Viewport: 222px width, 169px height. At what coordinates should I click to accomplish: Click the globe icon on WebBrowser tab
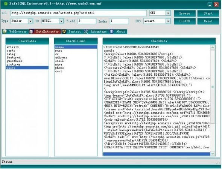pyautogui.click(x=5, y=31)
